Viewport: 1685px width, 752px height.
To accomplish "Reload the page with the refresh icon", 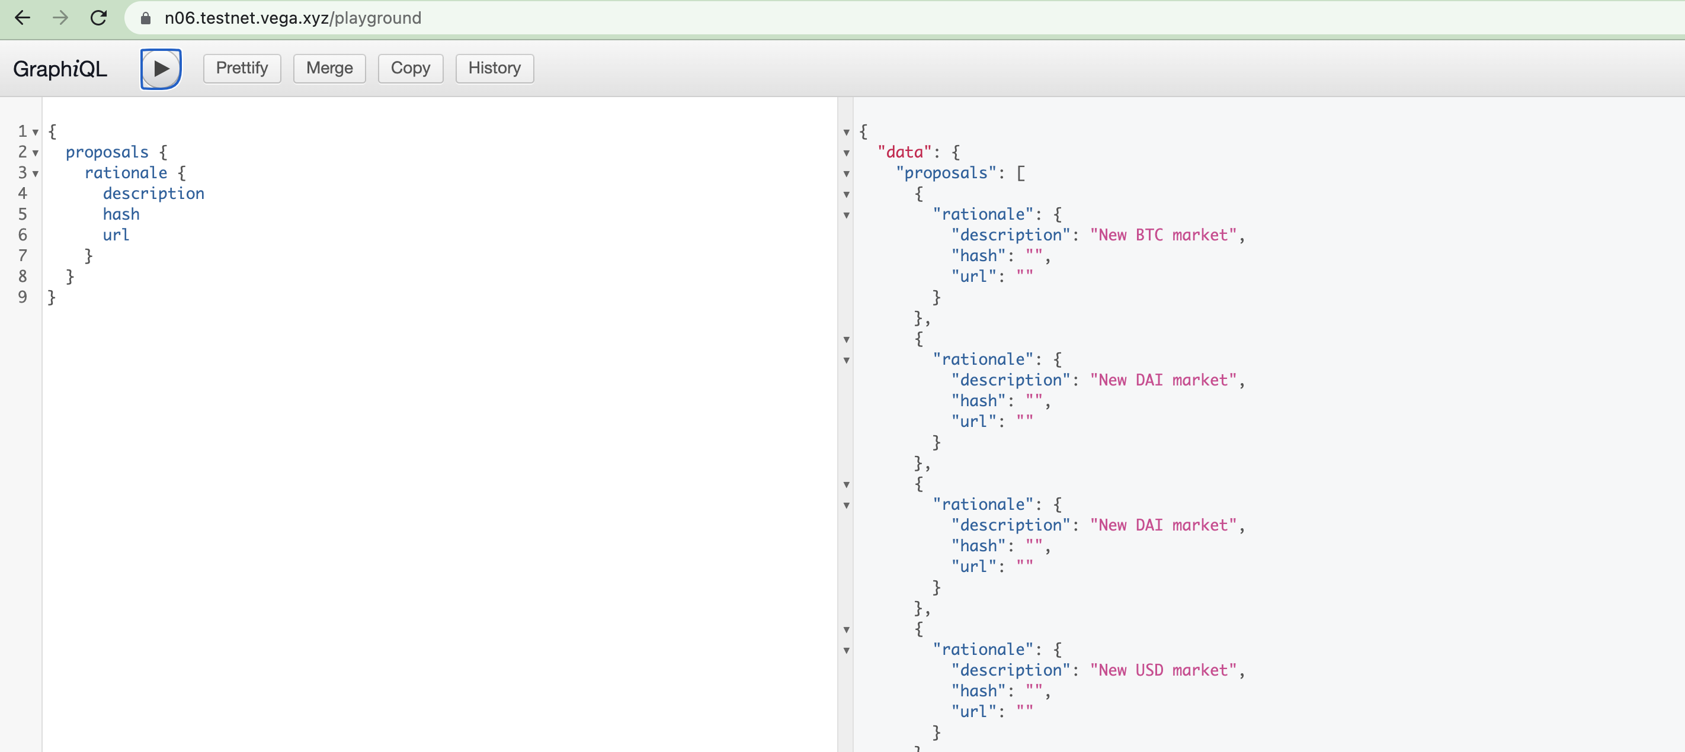I will pos(98,18).
